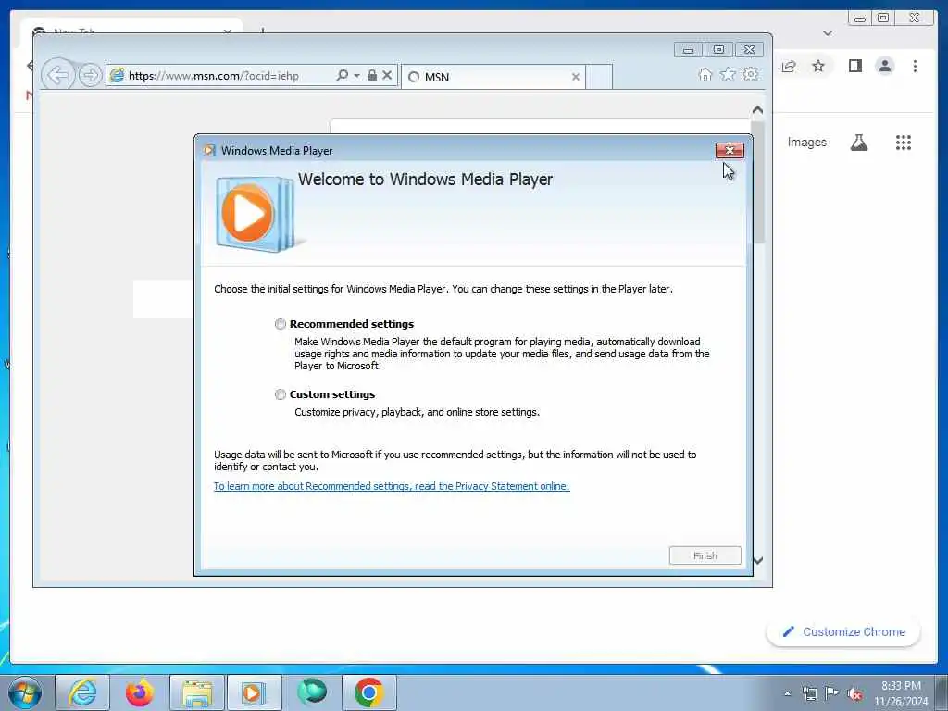Minimize the Internet Explorer window
Image resolution: width=948 pixels, height=711 pixels.
tap(688, 50)
